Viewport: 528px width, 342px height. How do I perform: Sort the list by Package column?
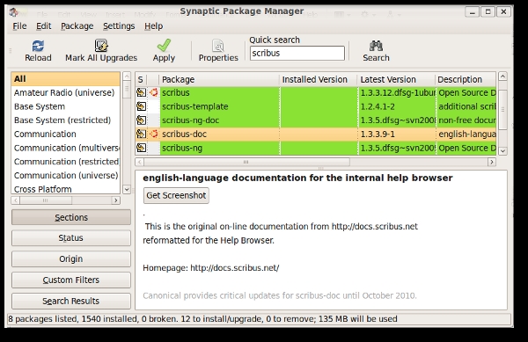click(x=219, y=79)
